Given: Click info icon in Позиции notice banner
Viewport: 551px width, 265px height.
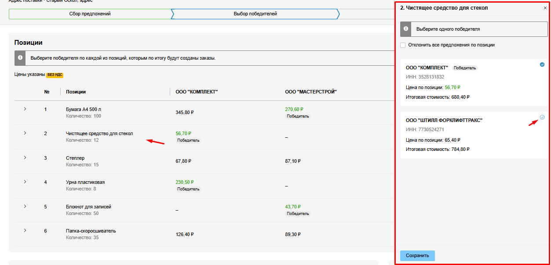Looking at the screenshot, I should tap(20, 58).
